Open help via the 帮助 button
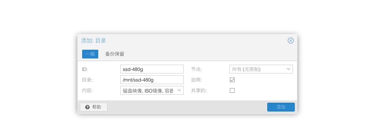Viewport: 389px width, 140px height. pos(94,107)
